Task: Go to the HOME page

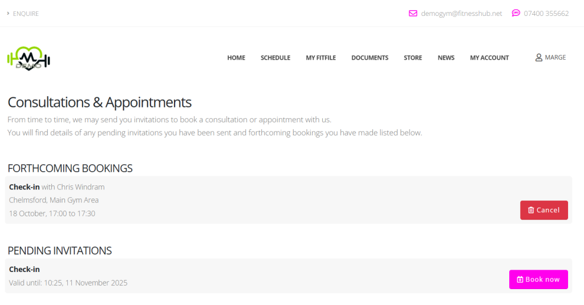Action: (x=236, y=57)
